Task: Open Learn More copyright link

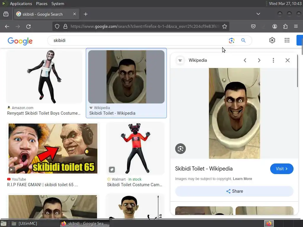Action: click(x=242, y=179)
